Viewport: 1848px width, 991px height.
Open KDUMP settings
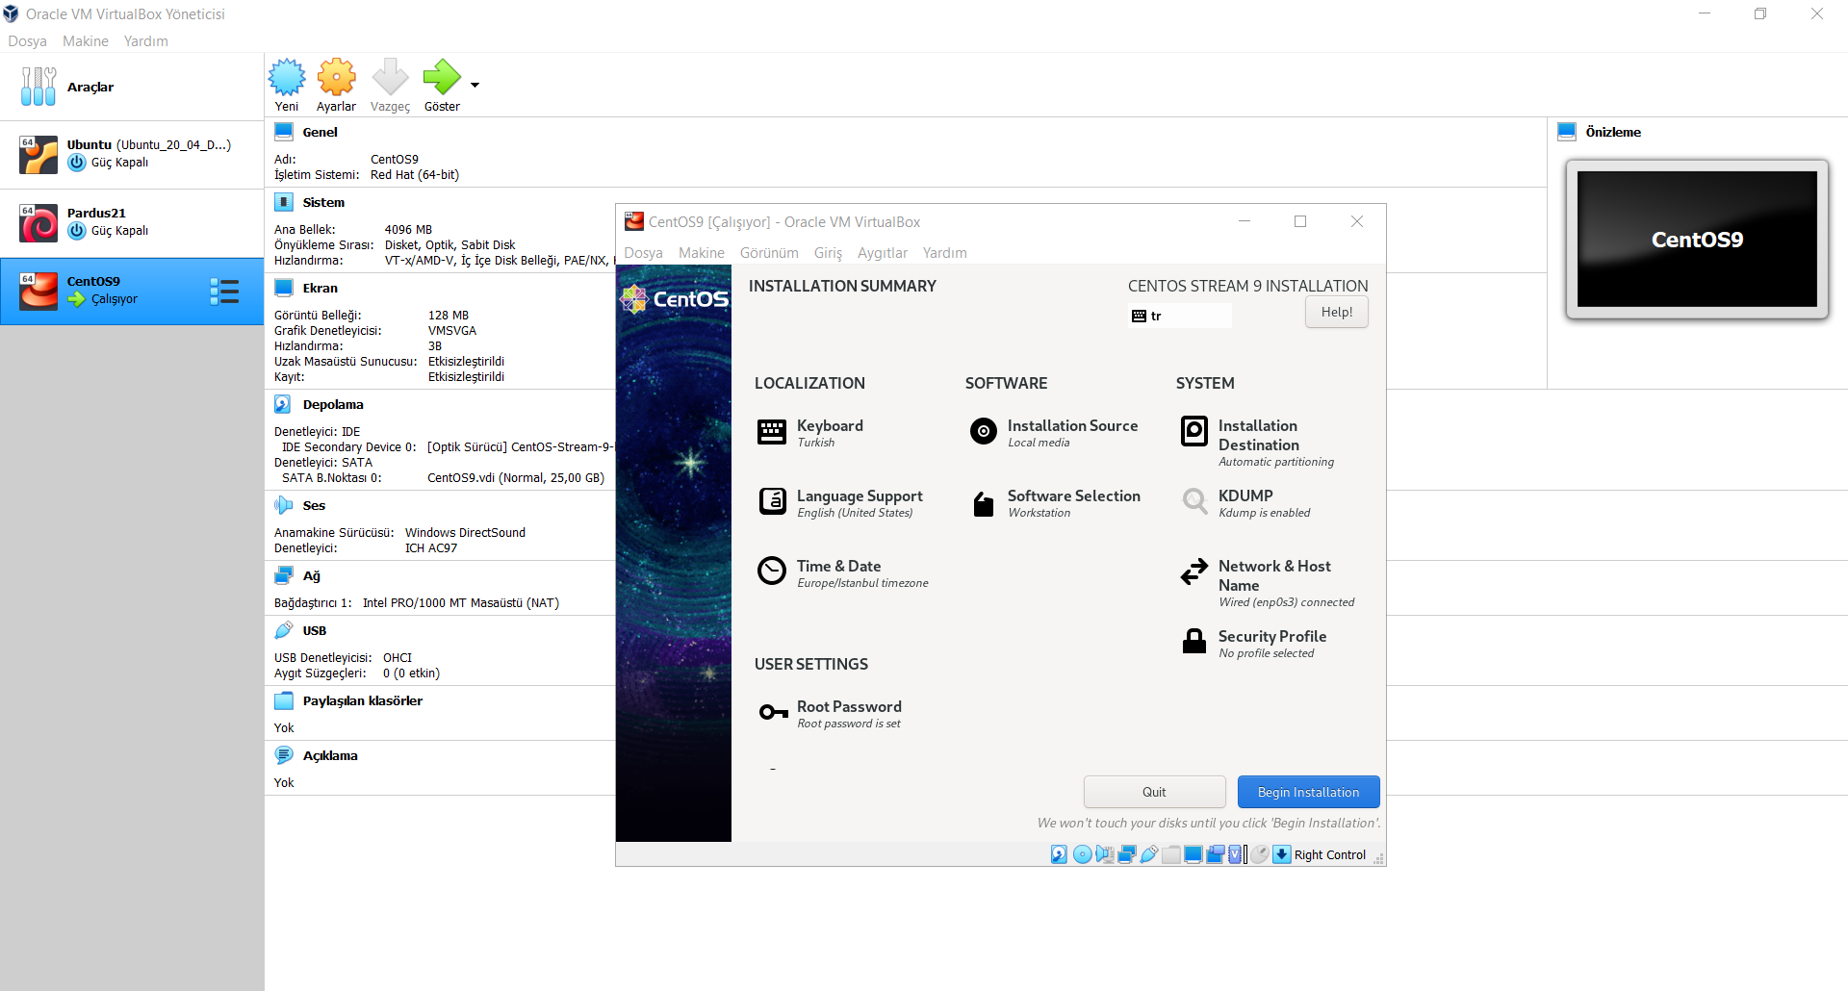(x=1245, y=503)
